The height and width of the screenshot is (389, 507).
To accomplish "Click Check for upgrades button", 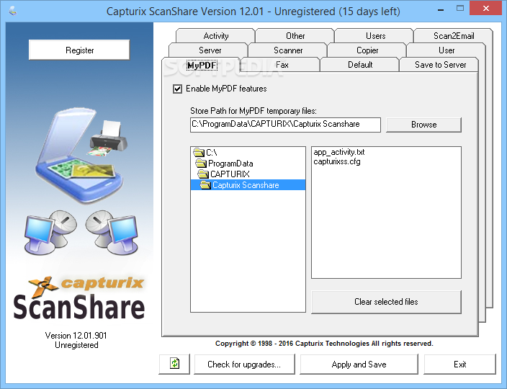I will 244,364.
